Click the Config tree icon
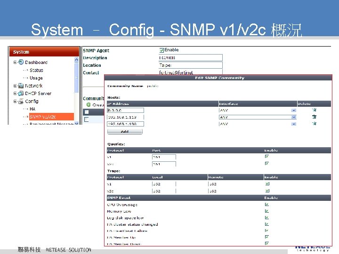Image resolution: width=339 pixels, height=254 pixels. pos(21,101)
